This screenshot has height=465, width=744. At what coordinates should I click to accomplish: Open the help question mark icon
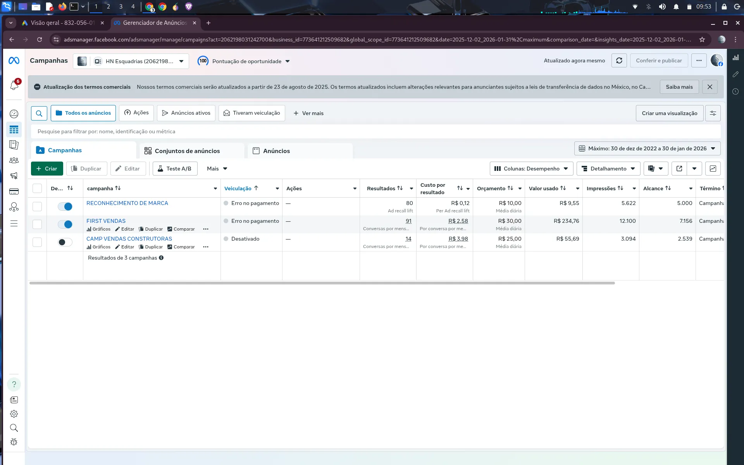[14, 384]
